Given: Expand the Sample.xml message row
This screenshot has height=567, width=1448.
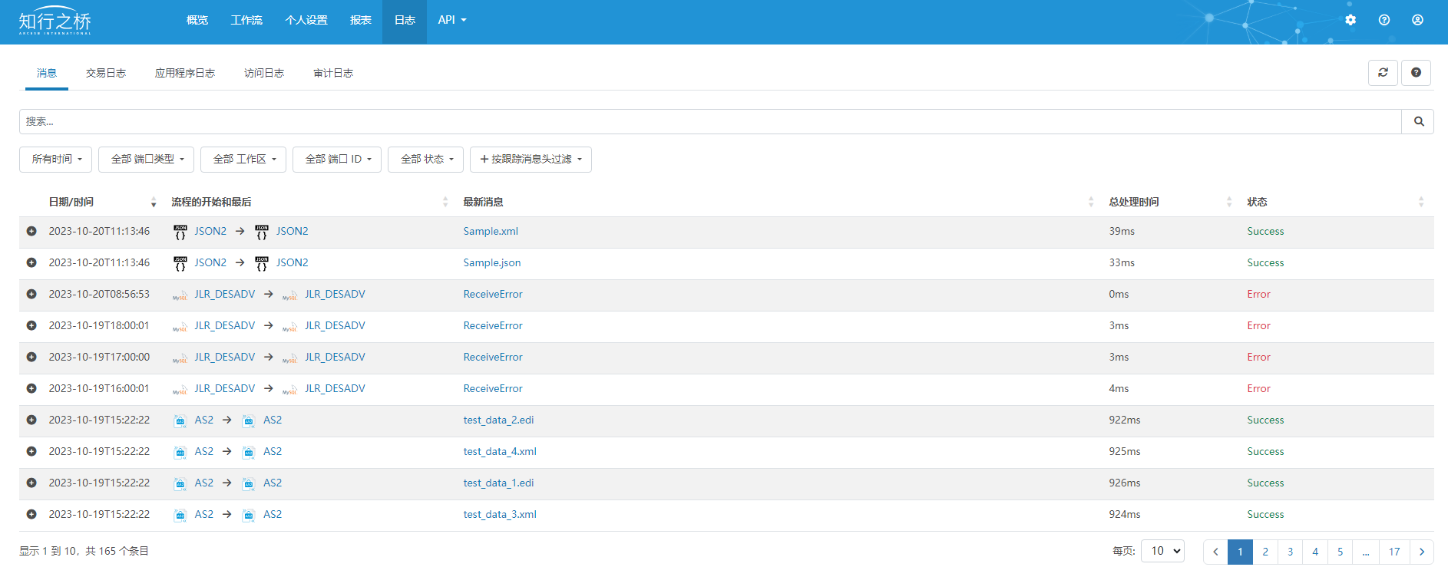Looking at the screenshot, I should tap(31, 231).
